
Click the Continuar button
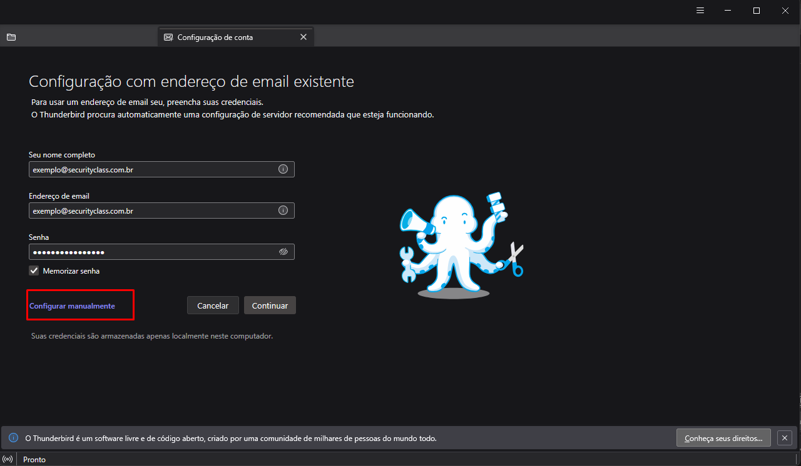click(270, 305)
